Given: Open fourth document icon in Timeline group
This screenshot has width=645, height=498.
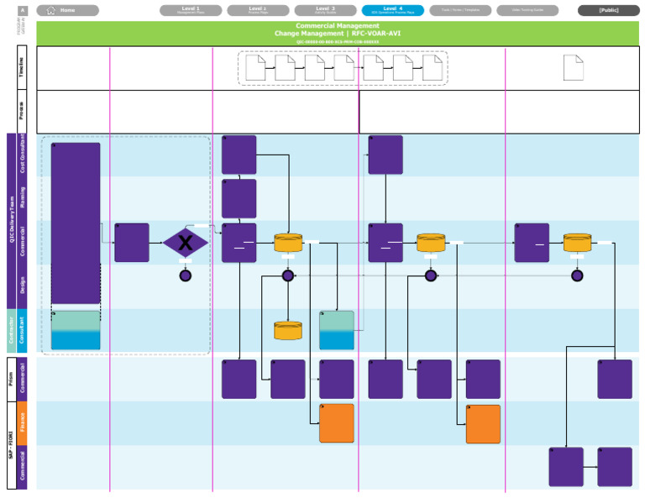Looking at the screenshot, I should tap(343, 67).
